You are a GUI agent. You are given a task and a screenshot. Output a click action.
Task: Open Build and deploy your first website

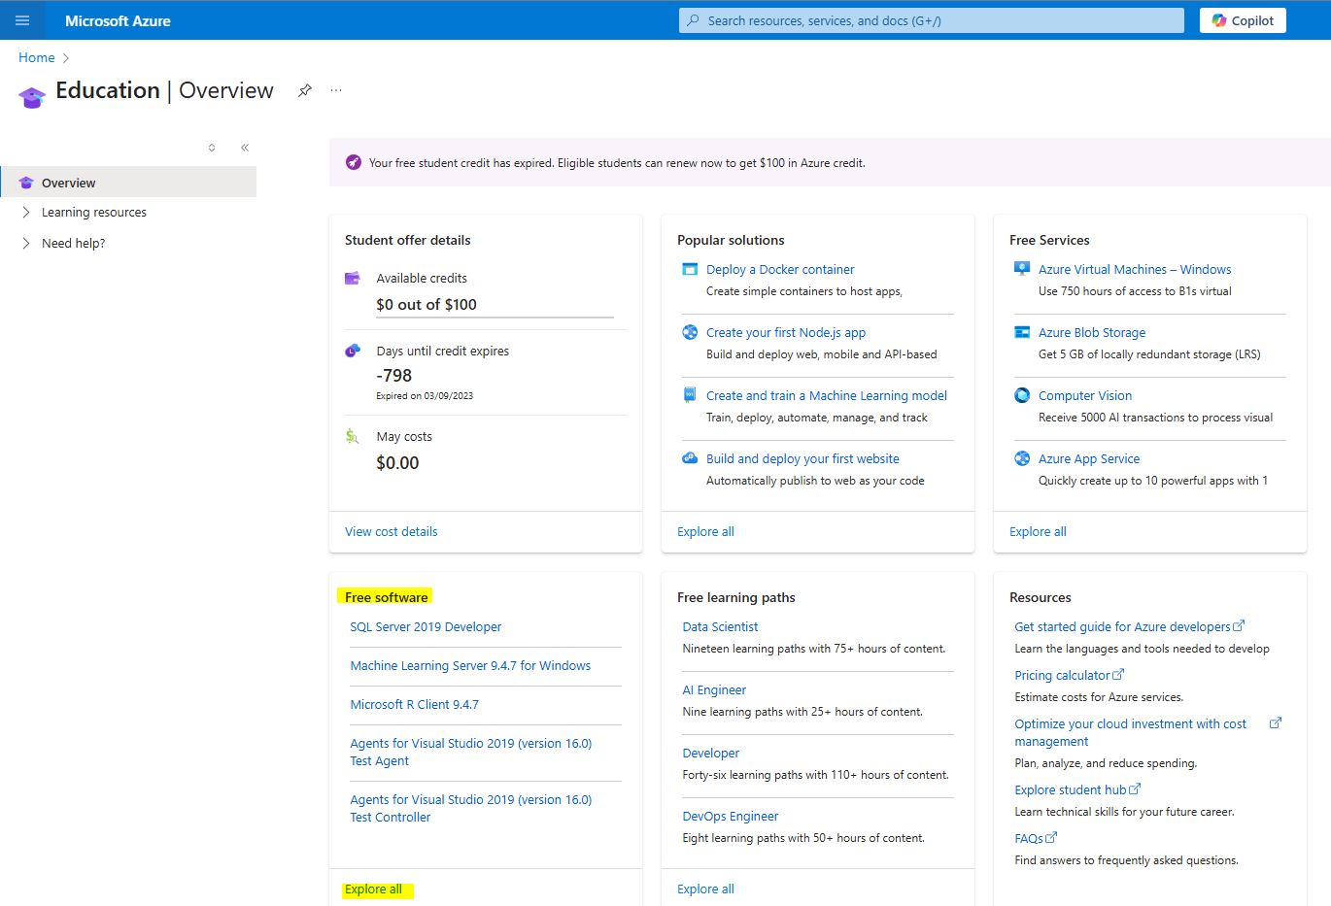(802, 458)
